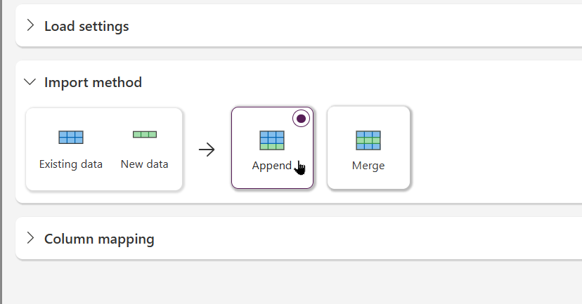Choose the Merge import method card
Viewport: 582px width, 304px height.
click(368, 147)
